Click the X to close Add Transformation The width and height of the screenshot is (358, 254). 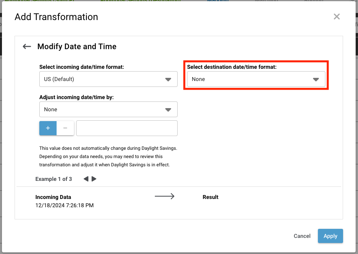point(336,17)
